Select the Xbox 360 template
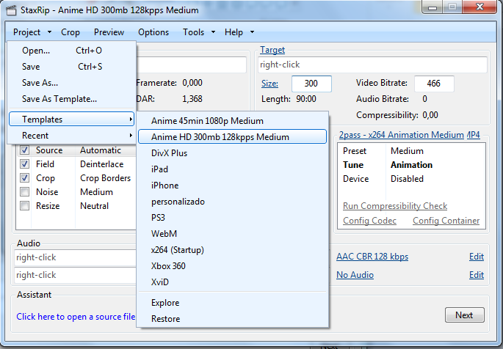Screen dimensions: 503x349 232,265
